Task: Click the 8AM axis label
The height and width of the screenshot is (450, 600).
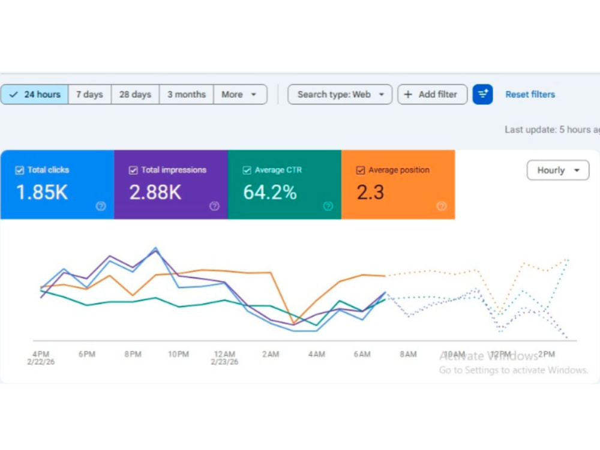Action: tap(408, 355)
